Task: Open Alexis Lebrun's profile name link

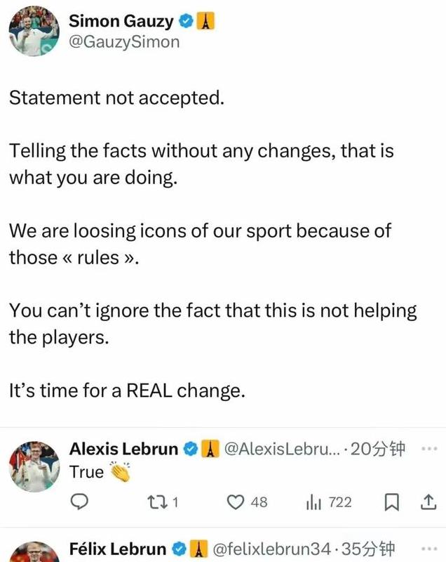Action: click(x=123, y=448)
